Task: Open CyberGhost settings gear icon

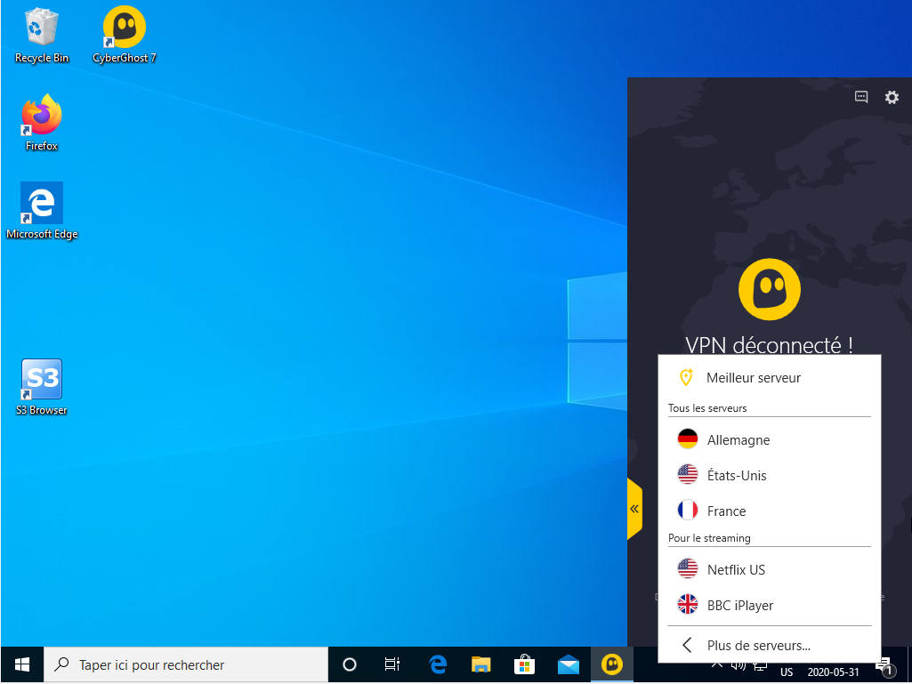Action: click(892, 98)
